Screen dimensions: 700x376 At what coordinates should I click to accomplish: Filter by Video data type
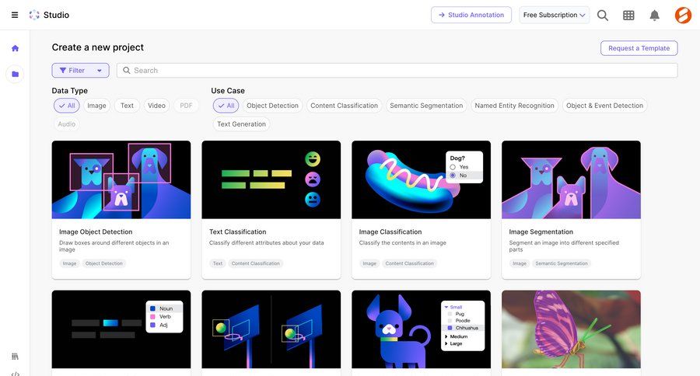pos(156,106)
